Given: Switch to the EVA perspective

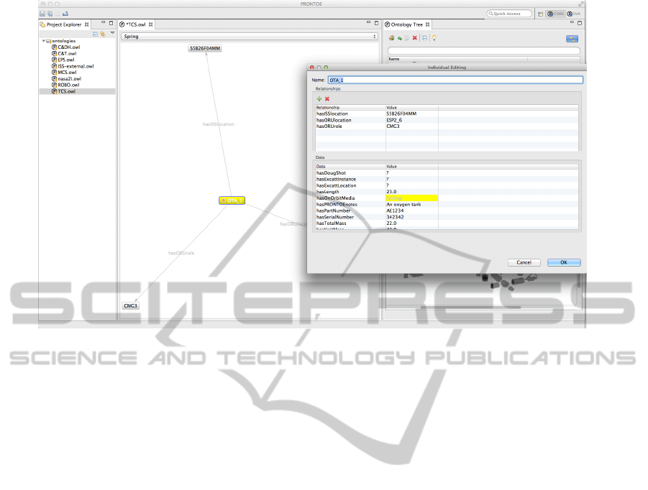Looking at the screenshot, I should pos(574,14).
